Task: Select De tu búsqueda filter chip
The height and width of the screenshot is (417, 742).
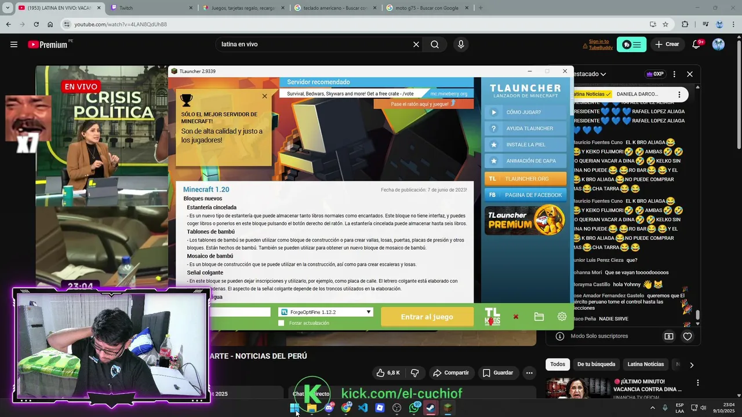Action: pyautogui.click(x=596, y=364)
